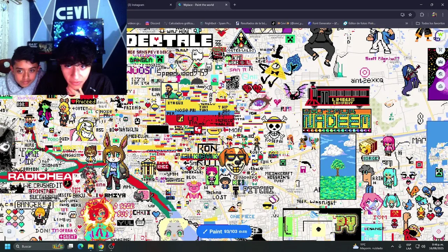
Task: Open the clock showing 9:46 p. m.
Action: click(437, 246)
